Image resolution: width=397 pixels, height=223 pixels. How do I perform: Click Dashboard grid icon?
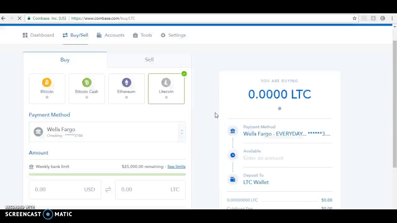pyautogui.click(x=25, y=35)
